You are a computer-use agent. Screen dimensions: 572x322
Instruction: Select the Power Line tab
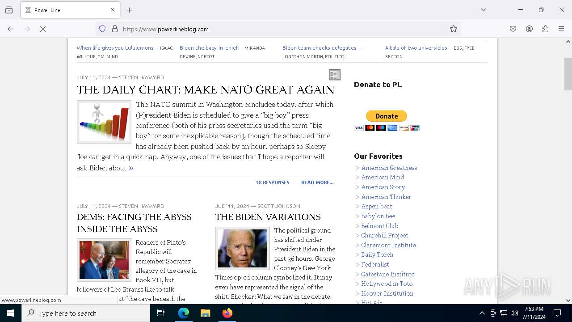click(x=70, y=10)
